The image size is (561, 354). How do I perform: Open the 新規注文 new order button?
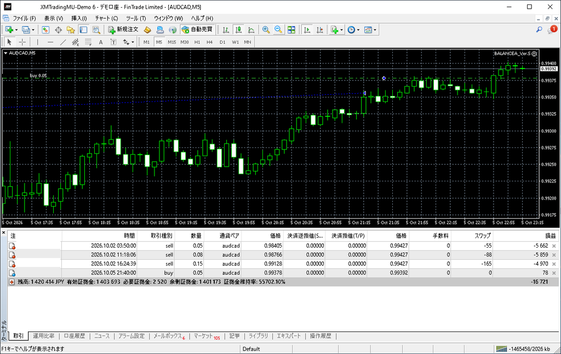click(x=123, y=30)
